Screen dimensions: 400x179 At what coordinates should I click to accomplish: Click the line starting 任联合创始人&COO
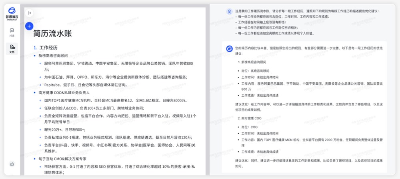pos(94,108)
